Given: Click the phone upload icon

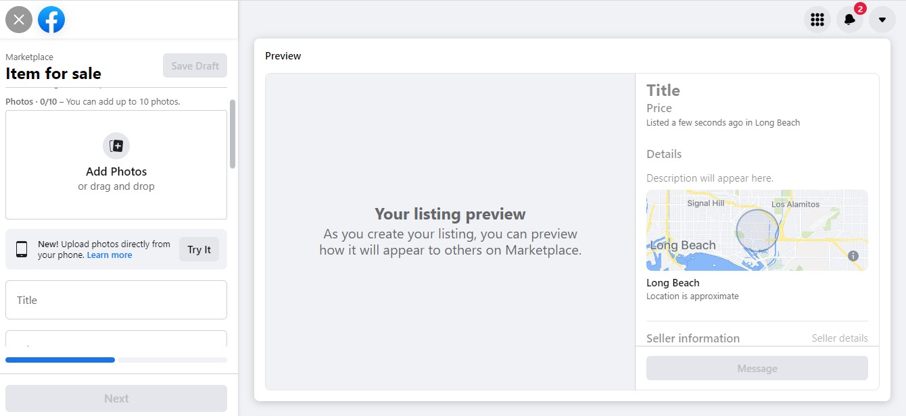Looking at the screenshot, I should pyautogui.click(x=22, y=249).
